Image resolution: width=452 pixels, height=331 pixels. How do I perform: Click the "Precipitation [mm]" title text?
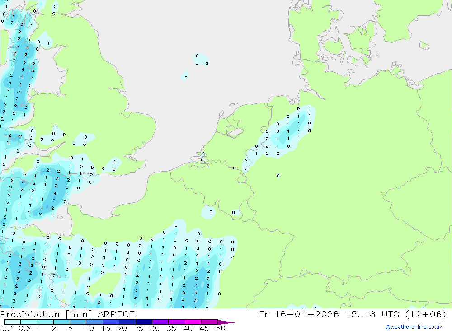pos(46,314)
